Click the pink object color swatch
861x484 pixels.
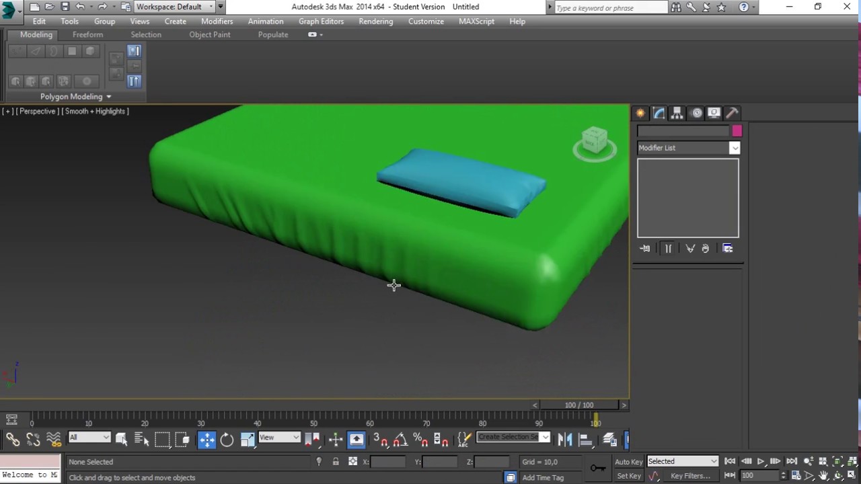point(737,131)
